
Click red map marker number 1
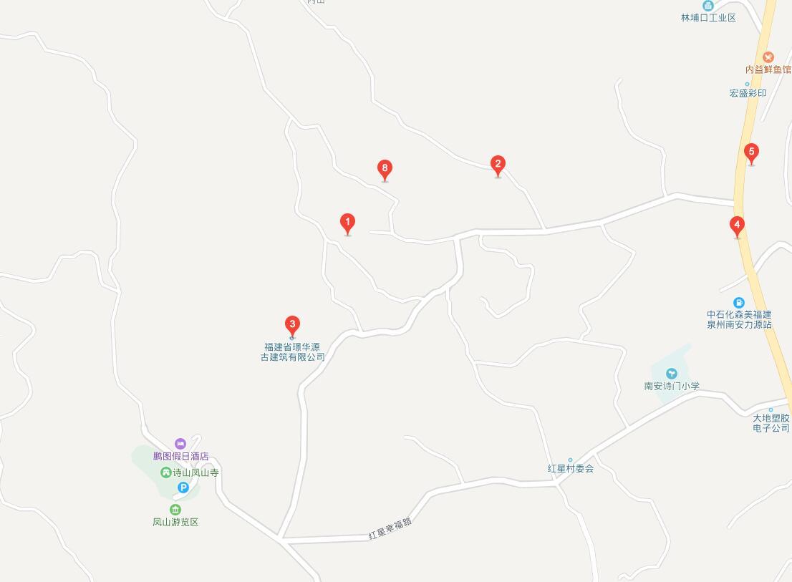(x=347, y=223)
